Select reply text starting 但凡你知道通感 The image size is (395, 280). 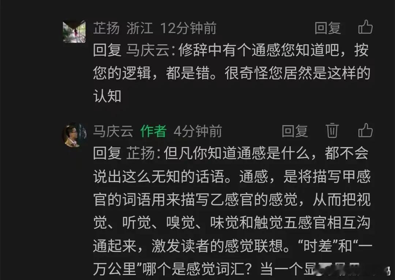tap(232, 212)
